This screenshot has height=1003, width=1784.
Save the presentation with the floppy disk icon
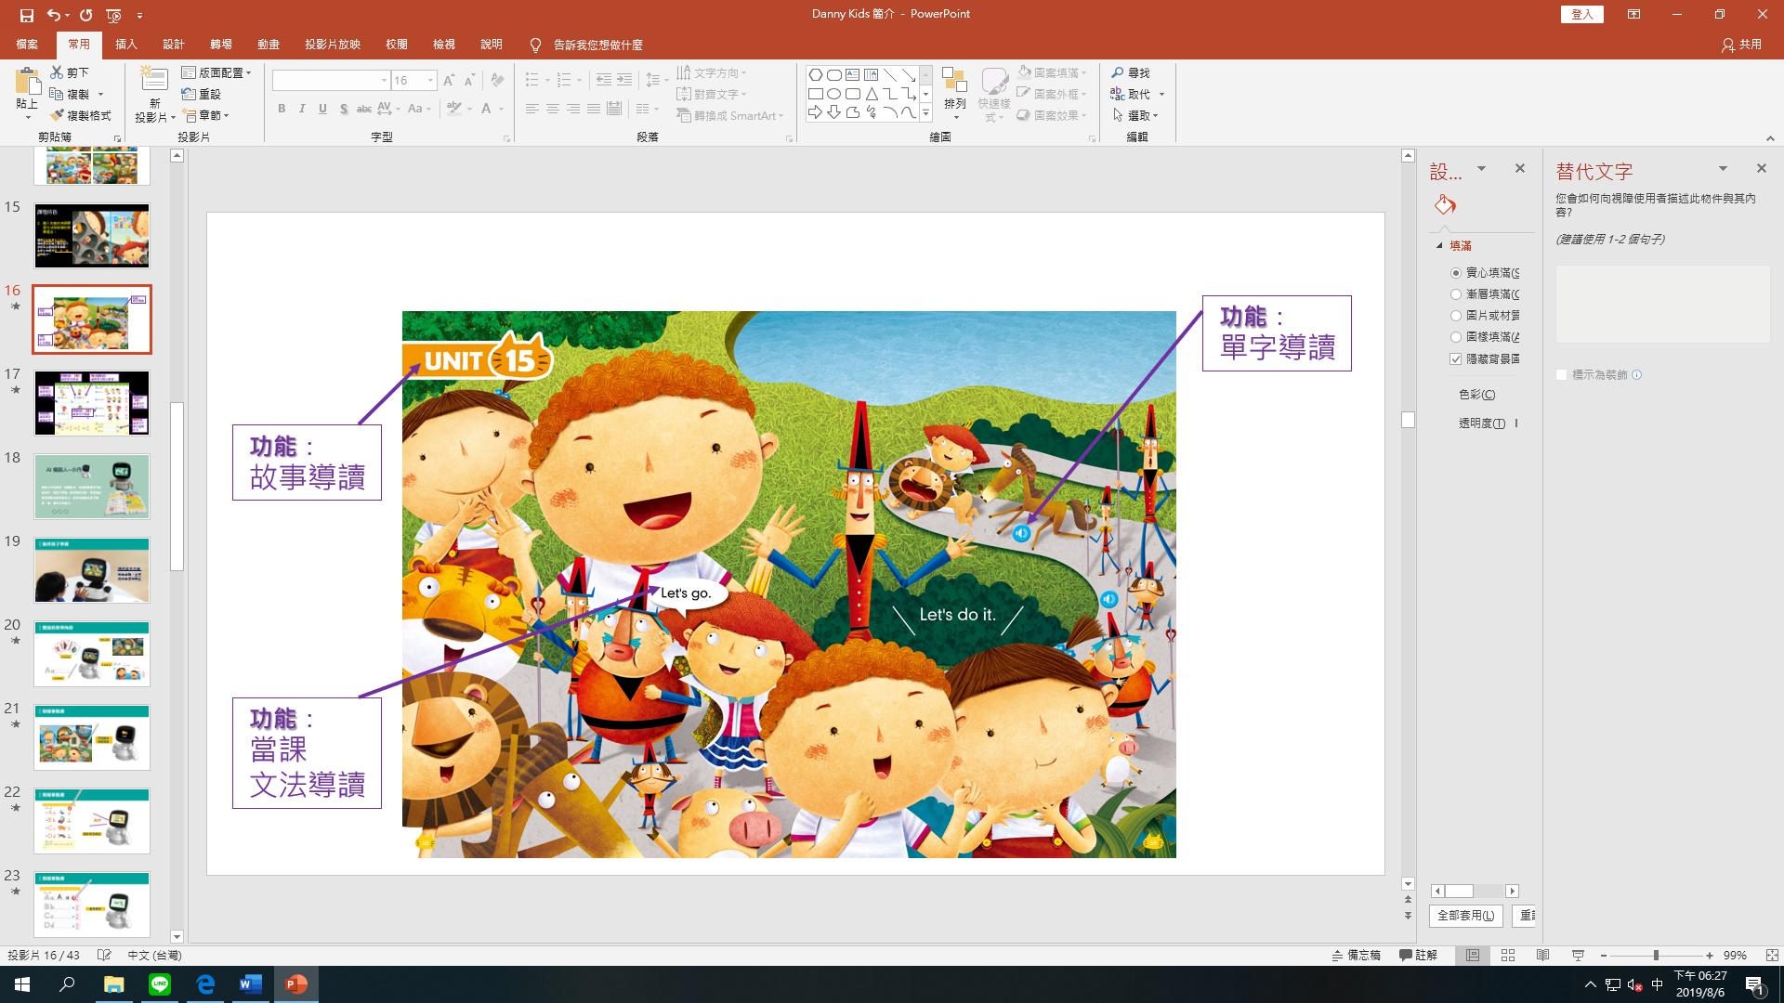27,15
